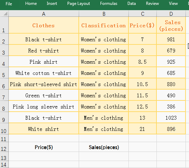The image size is (189, 168).
Task: Select the Pink shirt cell
Action: (x=44, y=62)
